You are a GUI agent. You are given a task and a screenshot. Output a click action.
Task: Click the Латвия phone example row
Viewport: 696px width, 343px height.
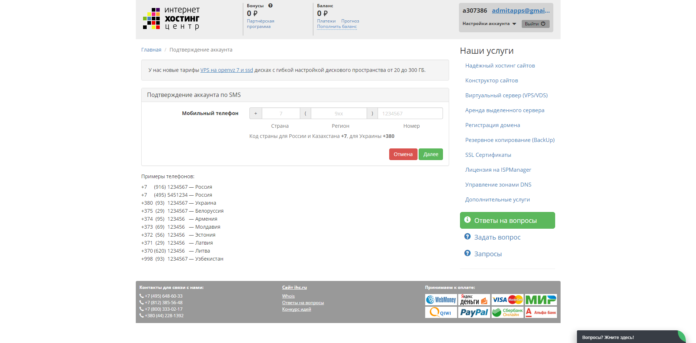point(177,243)
